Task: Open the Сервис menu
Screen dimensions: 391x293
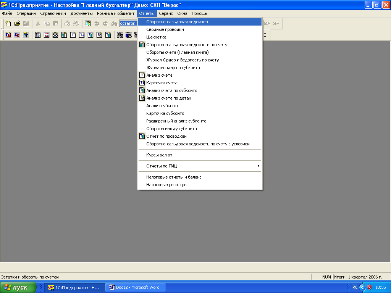Action: (166, 13)
